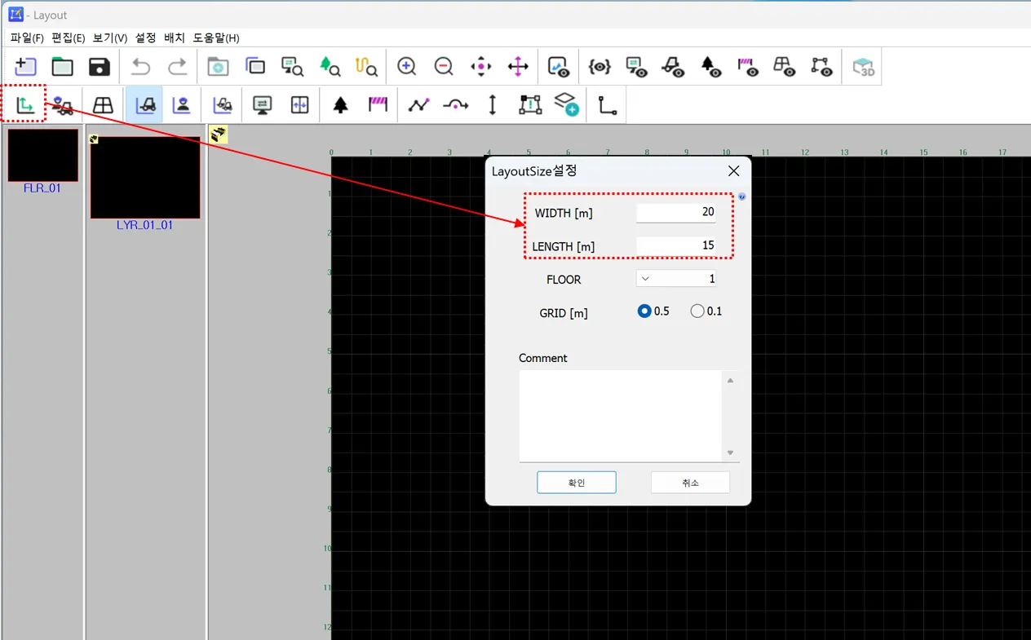Image resolution: width=1031 pixels, height=640 pixels.
Task: Click the layout size axis tool icon
Action: tap(25, 105)
